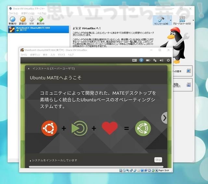The height and width of the screenshot is (184, 208).
Task: Click the keyboard indicator in guest panel
Action: [134, 60]
